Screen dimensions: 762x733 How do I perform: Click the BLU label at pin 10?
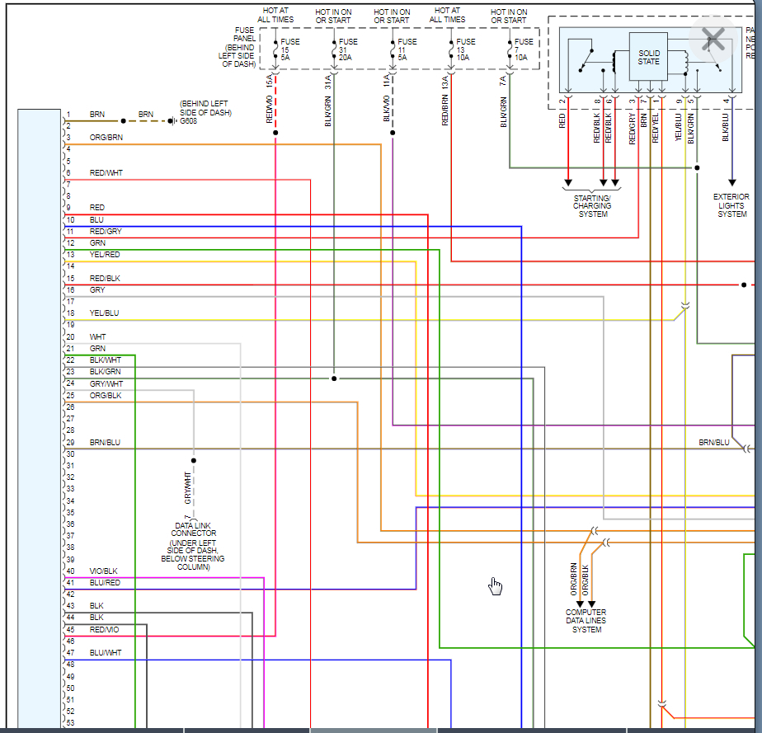pyautogui.click(x=96, y=219)
